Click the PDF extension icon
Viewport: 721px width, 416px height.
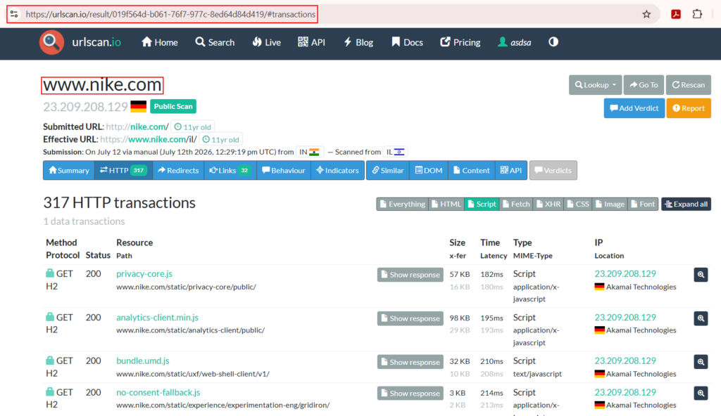(675, 14)
